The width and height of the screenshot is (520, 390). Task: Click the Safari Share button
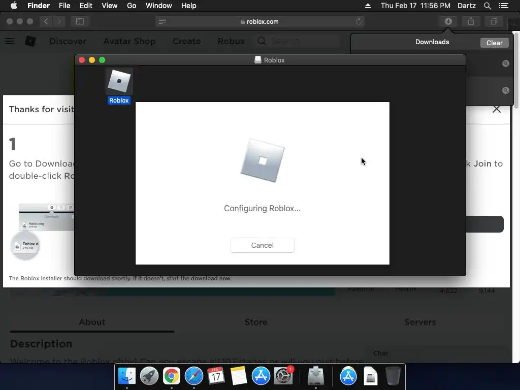(x=471, y=21)
